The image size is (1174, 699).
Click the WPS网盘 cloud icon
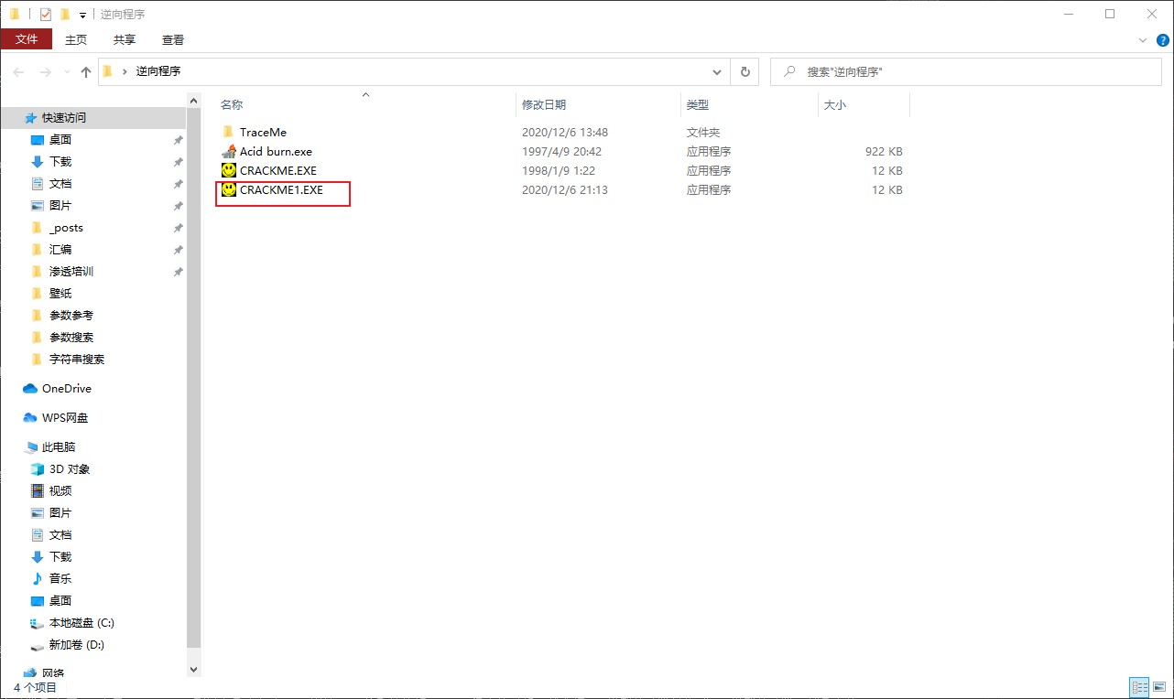[31, 417]
